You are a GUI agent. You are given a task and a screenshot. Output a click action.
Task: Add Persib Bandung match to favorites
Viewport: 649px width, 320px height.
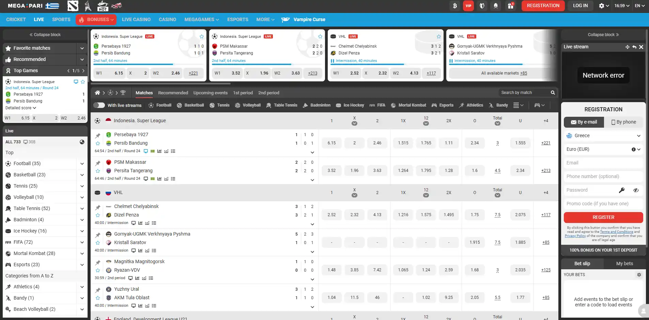98,143
